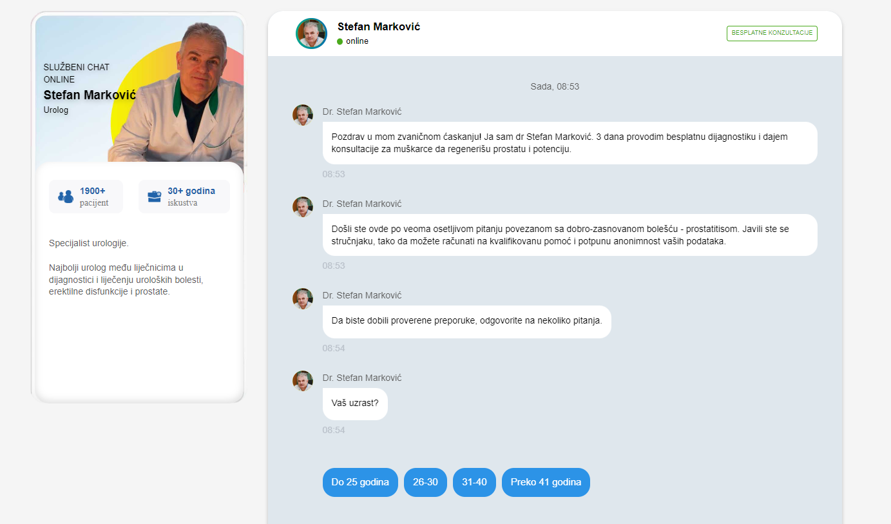
Task: Click 'Urolog' label on profile card
Action: [56, 110]
